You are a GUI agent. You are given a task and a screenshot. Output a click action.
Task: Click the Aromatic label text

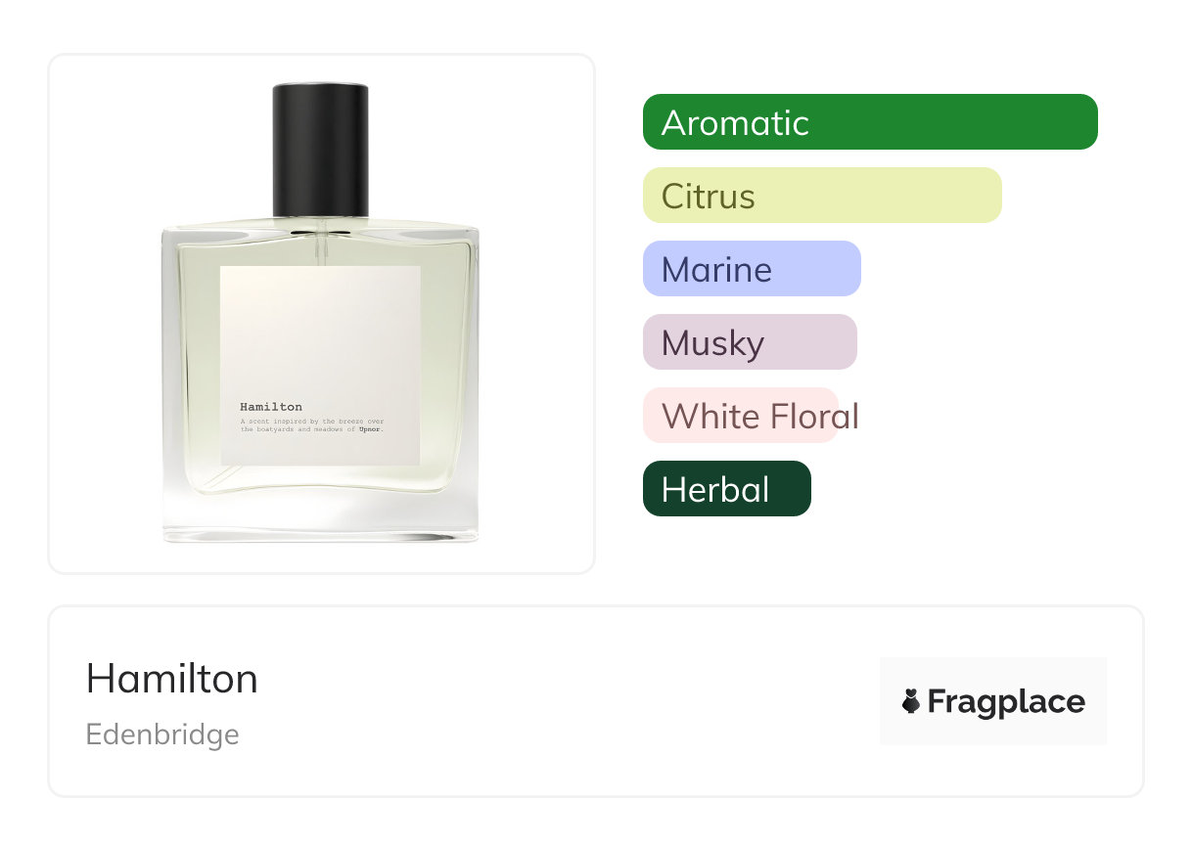[x=735, y=123]
